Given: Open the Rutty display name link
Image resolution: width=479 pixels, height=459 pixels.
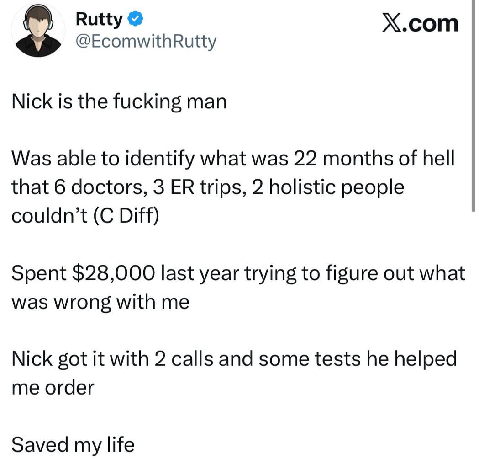Looking at the screenshot, I should tap(99, 19).
